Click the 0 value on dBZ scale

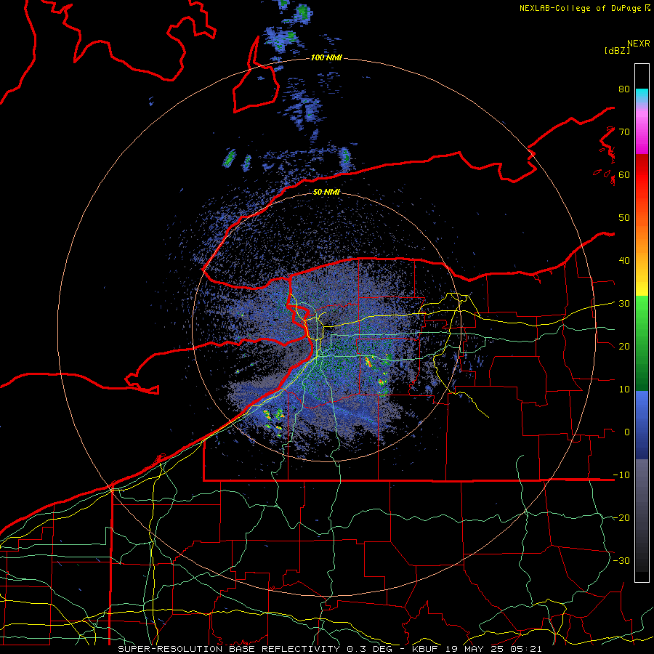(627, 432)
